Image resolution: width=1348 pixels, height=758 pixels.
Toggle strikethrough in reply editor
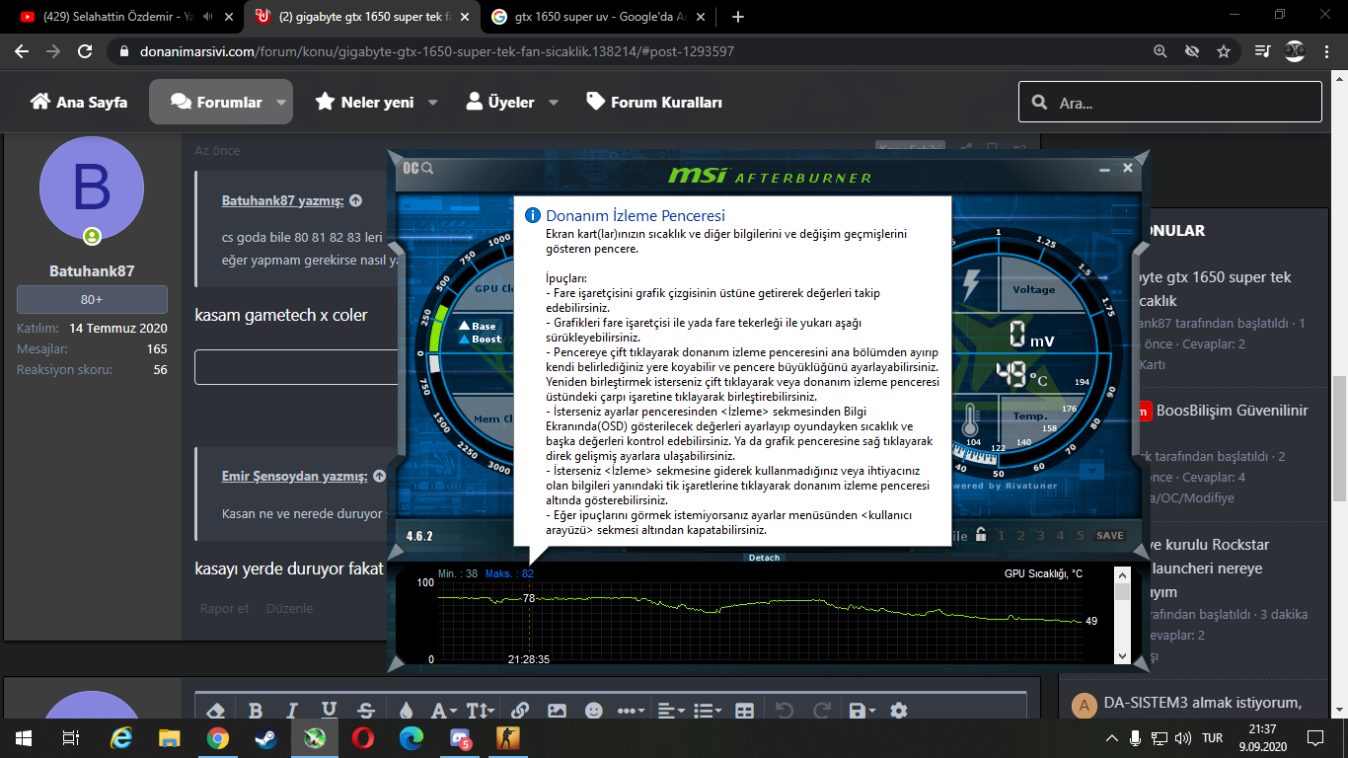pos(366,711)
